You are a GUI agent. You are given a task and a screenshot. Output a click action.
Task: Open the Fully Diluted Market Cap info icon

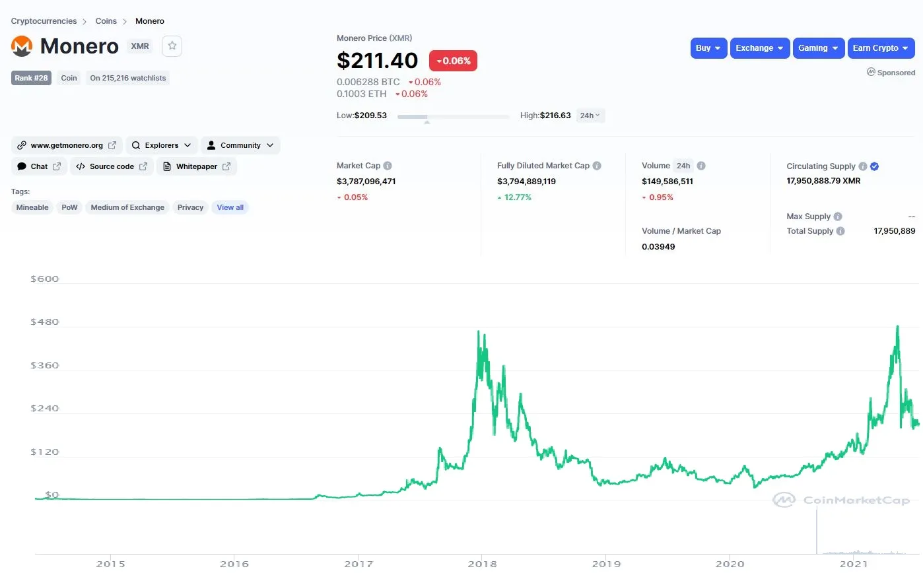pos(597,166)
